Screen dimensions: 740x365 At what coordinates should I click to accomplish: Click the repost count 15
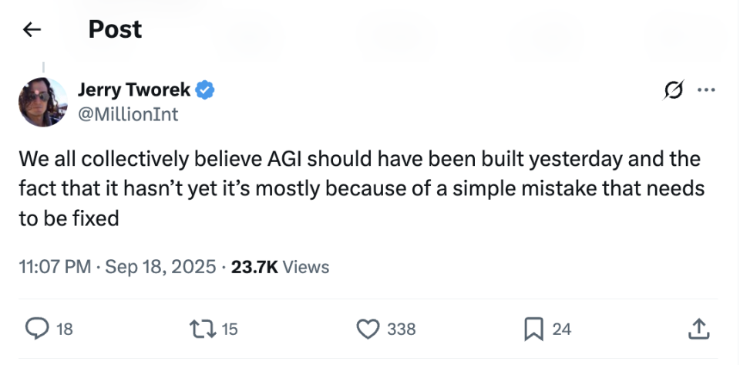click(x=230, y=330)
